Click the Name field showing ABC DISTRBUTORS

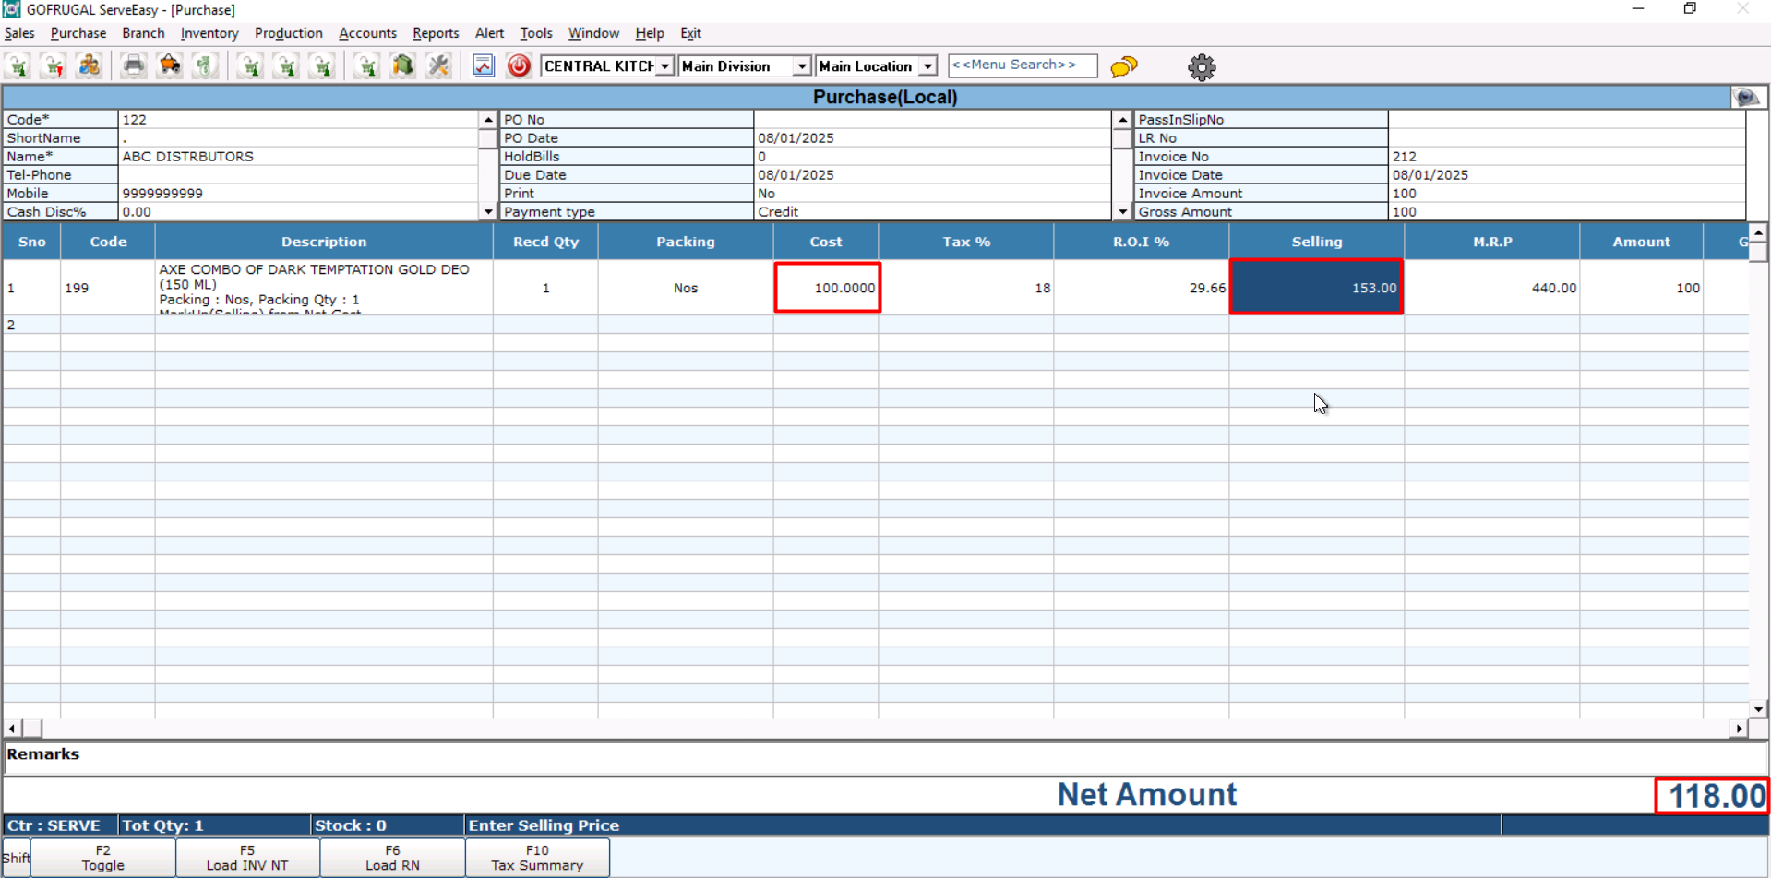298,157
